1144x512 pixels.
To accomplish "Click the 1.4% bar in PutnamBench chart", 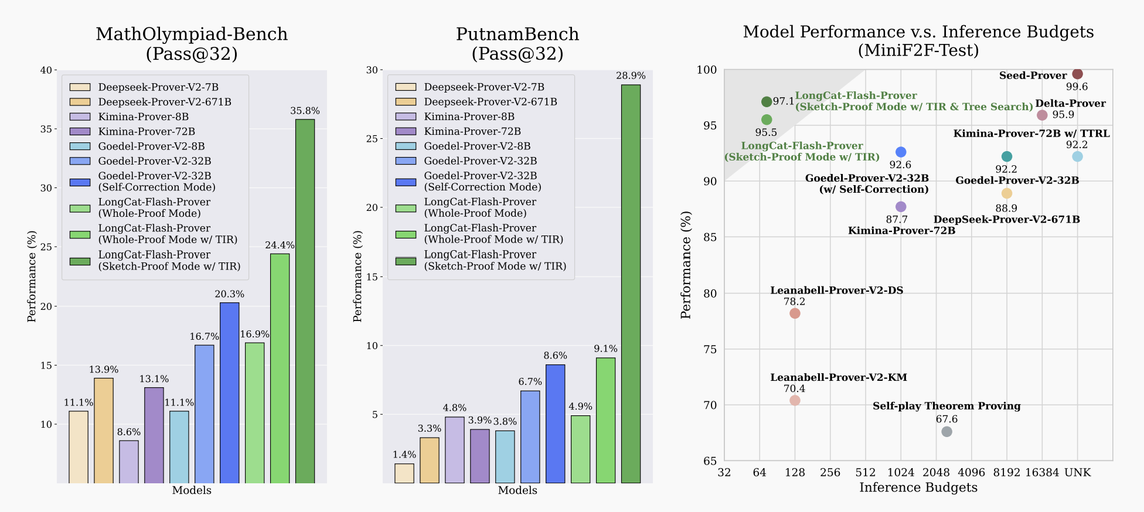I will click(404, 473).
